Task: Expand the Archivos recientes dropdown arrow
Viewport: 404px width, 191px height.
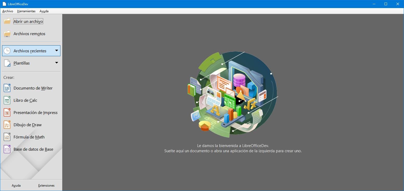Action: [x=57, y=50]
